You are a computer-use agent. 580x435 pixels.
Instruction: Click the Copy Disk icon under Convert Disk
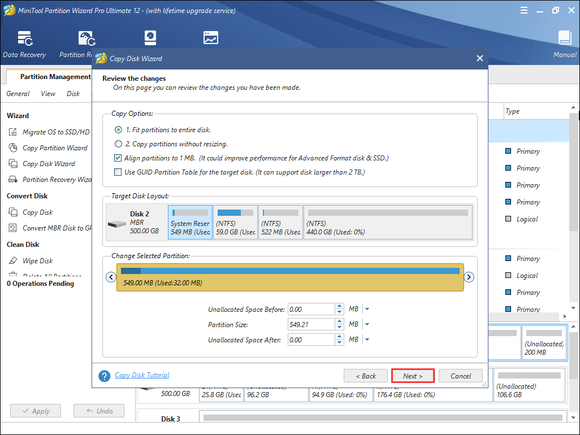click(13, 212)
